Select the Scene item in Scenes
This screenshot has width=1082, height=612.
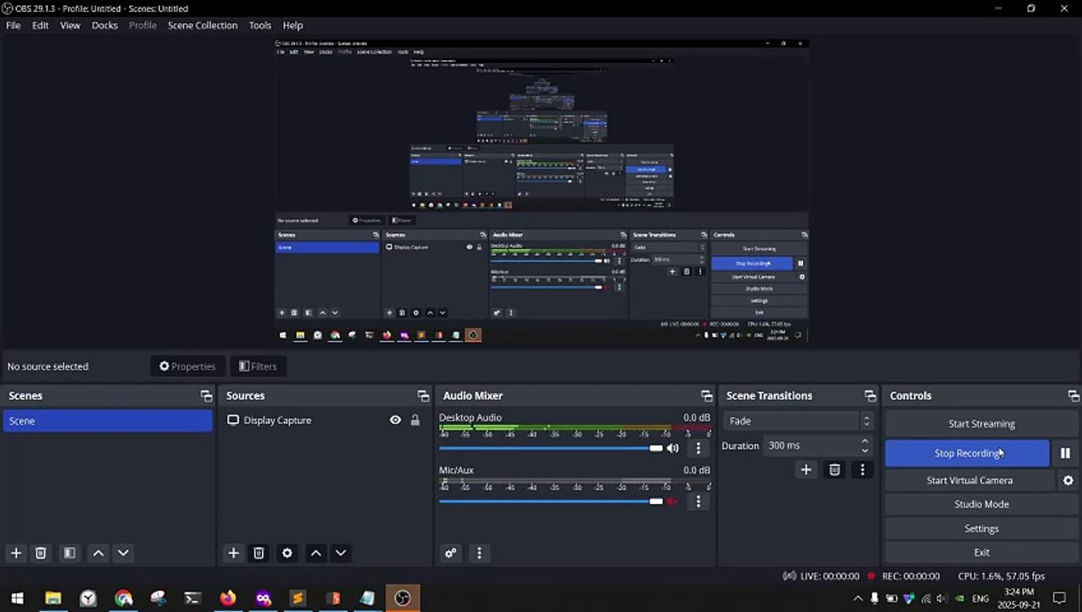pos(107,421)
